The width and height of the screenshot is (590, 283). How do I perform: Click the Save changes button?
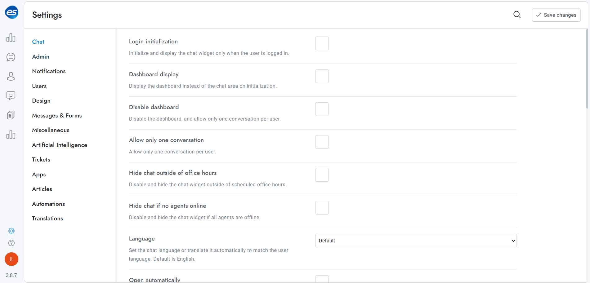point(556,15)
